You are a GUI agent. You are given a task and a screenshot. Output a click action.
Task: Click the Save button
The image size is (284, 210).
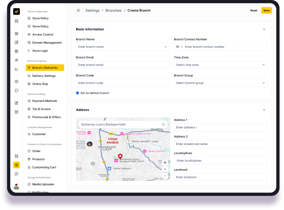tap(266, 11)
